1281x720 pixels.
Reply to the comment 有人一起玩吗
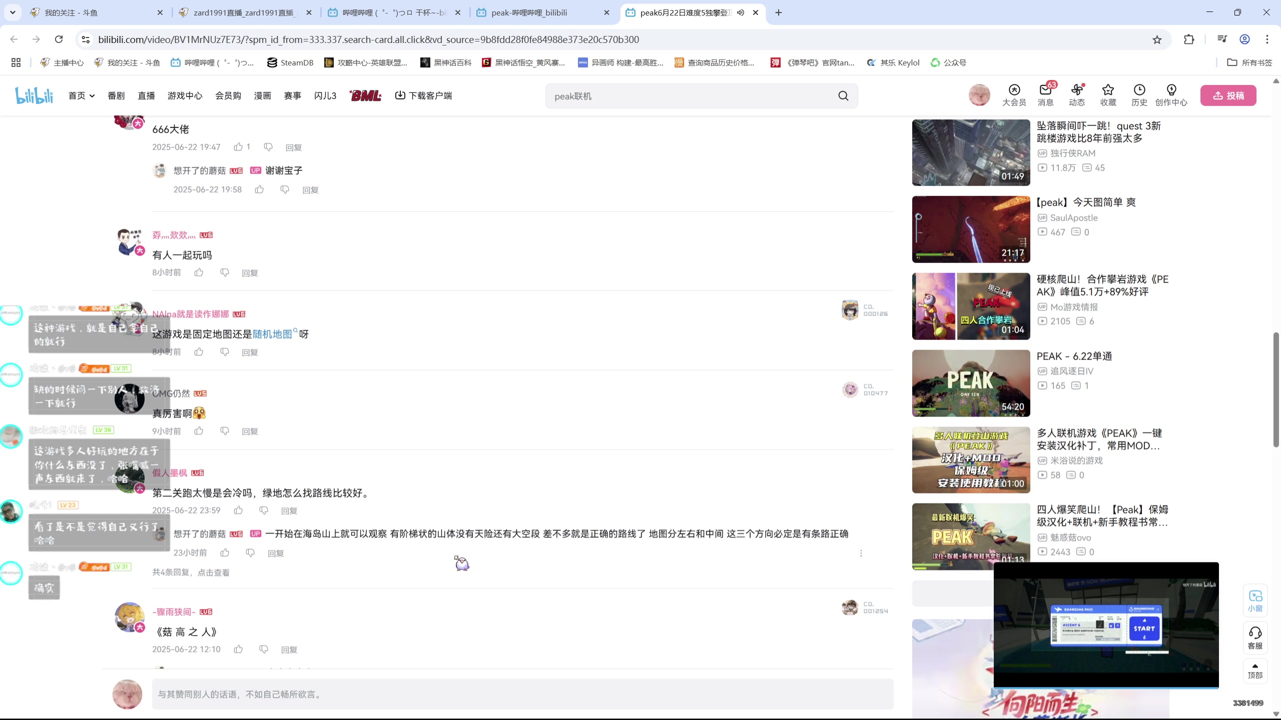(x=250, y=273)
